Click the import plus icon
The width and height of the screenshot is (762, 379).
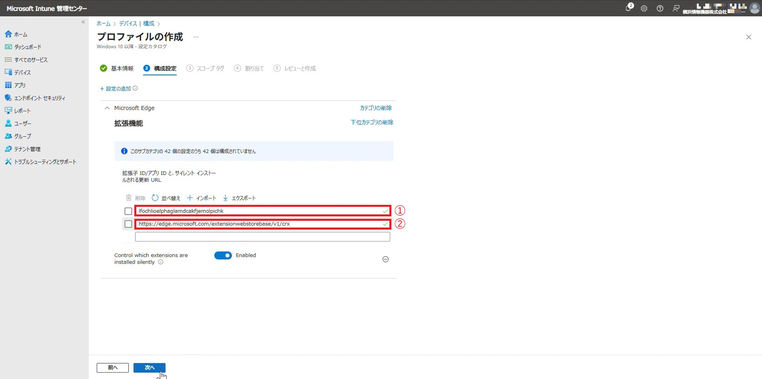coord(190,198)
